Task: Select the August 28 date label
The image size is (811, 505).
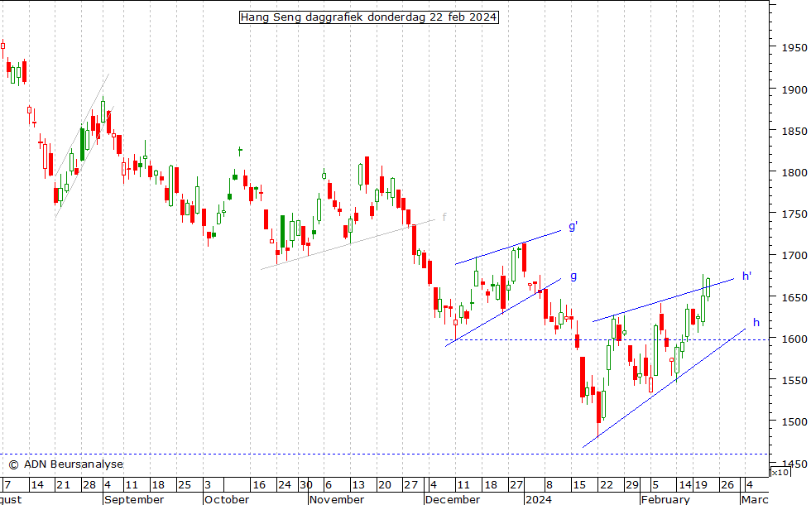Action: 89,485
